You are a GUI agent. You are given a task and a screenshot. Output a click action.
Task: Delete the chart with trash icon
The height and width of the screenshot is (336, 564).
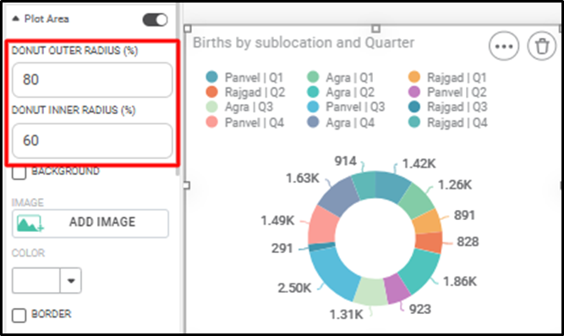pos(542,46)
